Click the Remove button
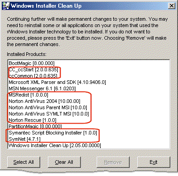178x176 pixels. [x=113, y=162]
